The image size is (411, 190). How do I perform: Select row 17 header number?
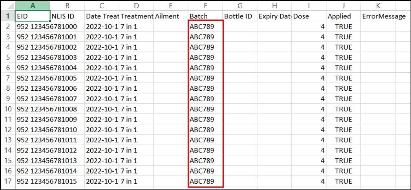tap(7, 181)
